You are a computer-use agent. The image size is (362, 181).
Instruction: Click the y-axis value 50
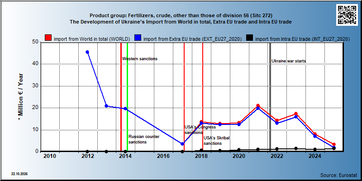click(x=34, y=42)
